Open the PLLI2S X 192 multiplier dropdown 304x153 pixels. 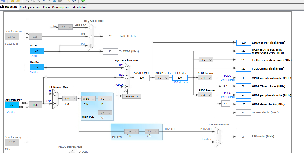pos(131,131)
